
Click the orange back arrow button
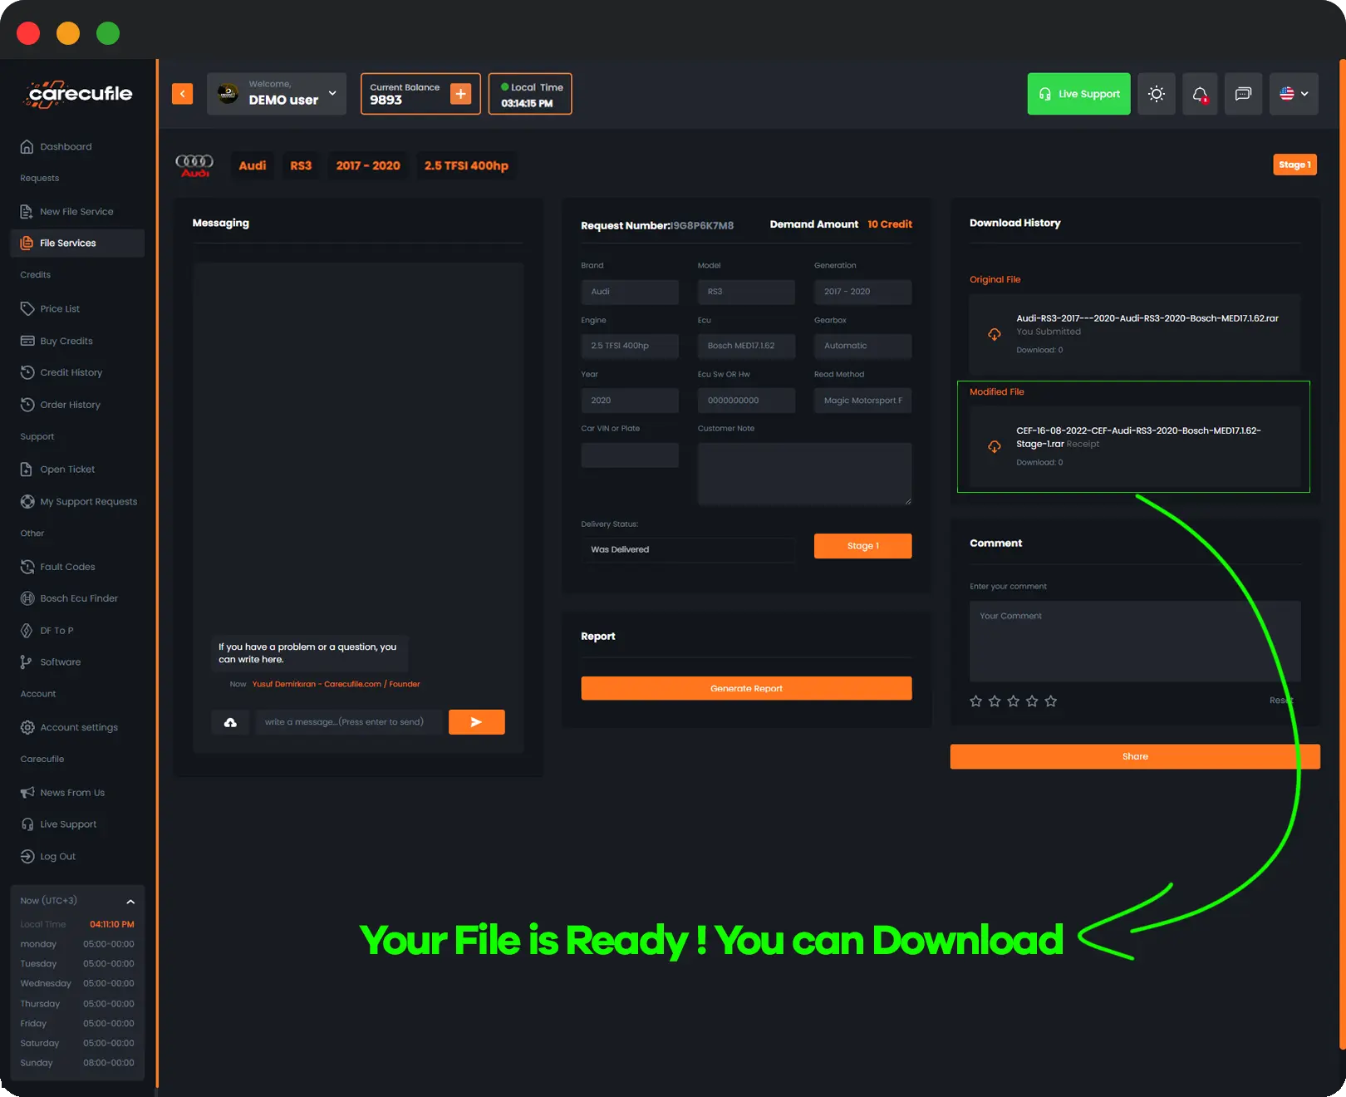click(182, 94)
